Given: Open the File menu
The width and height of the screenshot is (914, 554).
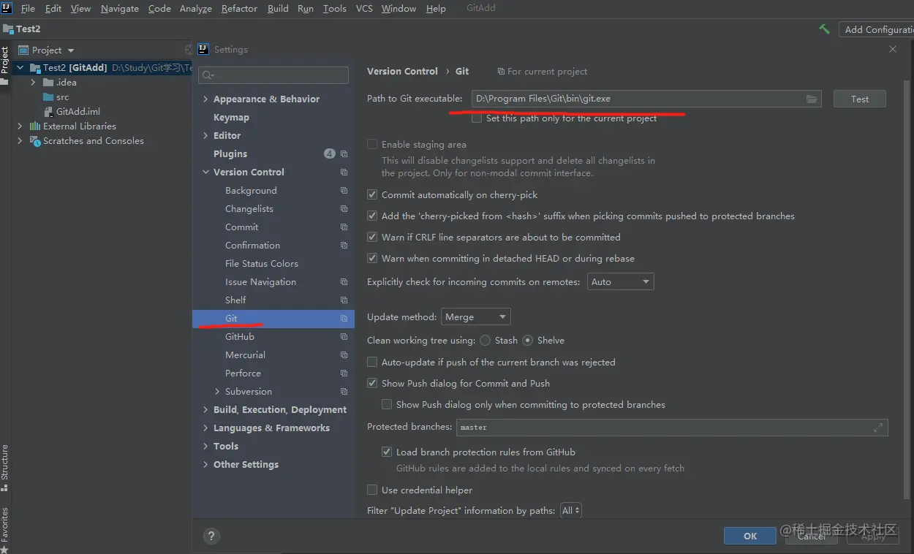Looking at the screenshot, I should 28,9.
